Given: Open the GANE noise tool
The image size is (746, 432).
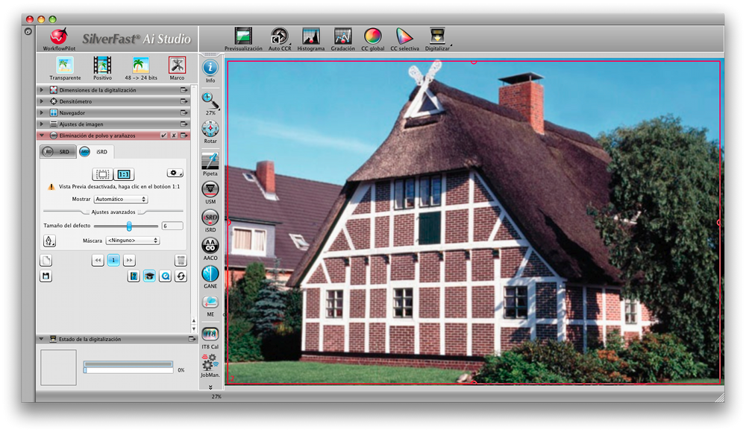Looking at the screenshot, I should (x=210, y=273).
